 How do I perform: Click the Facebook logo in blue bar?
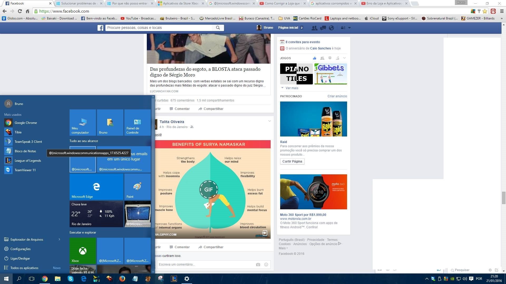coord(100,28)
